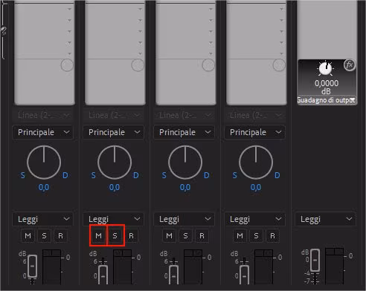Mute the second audio track
The width and height of the screenshot is (366, 291).
pyautogui.click(x=98, y=235)
